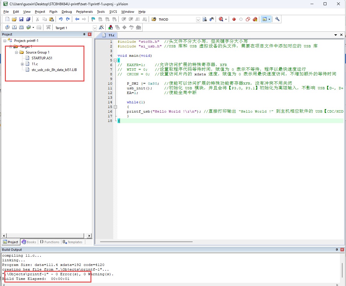Open Configuration wrench icon
This screenshot has width=346, height=286.
[277, 19]
